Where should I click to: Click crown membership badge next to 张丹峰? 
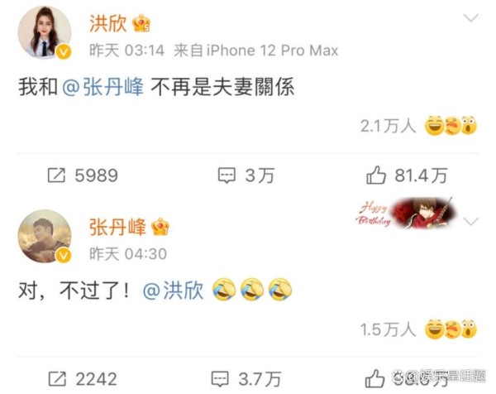(160, 227)
